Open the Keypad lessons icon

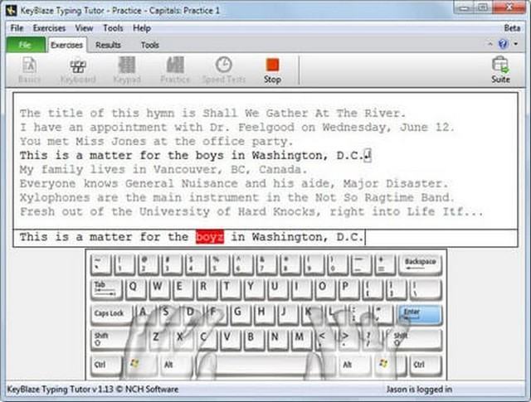click(x=127, y=70)
